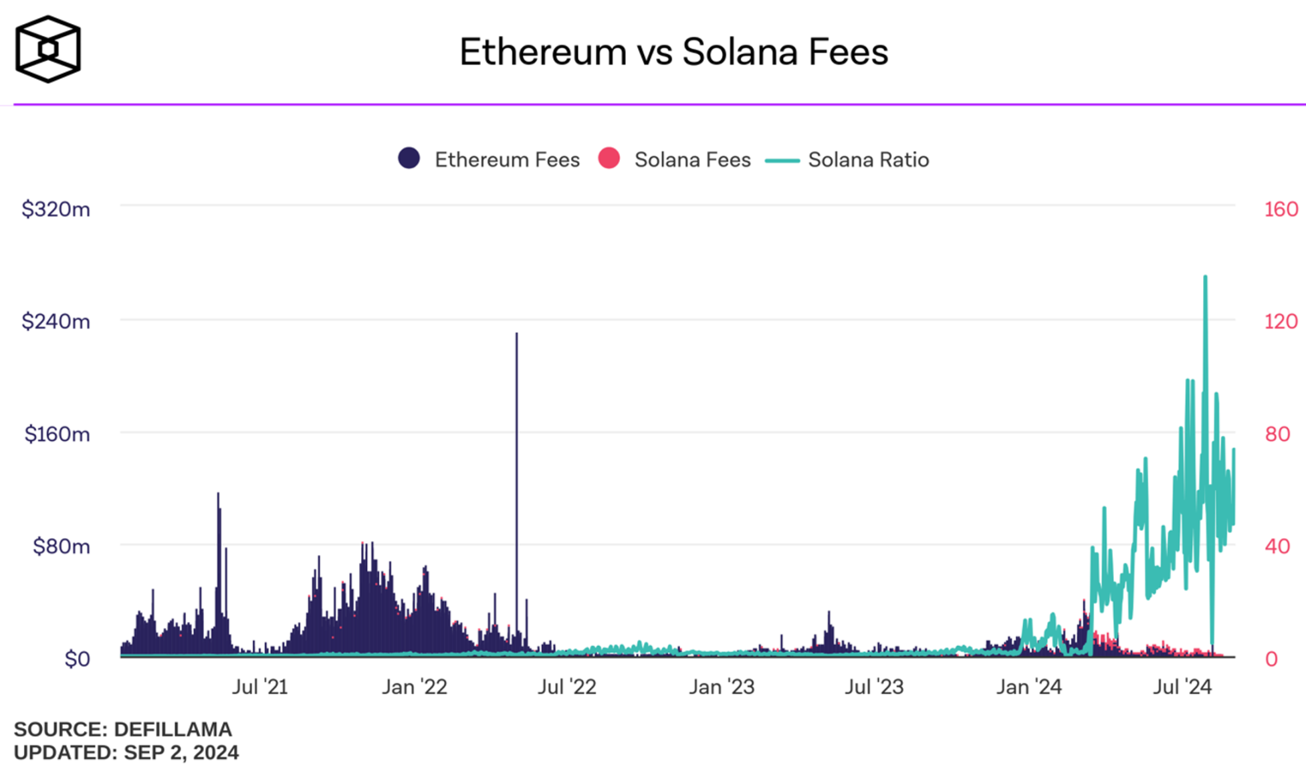Screen dimensions: 1306x779
Task: Click the Jan '24 x-axis label
Action: pos(1028,687)
